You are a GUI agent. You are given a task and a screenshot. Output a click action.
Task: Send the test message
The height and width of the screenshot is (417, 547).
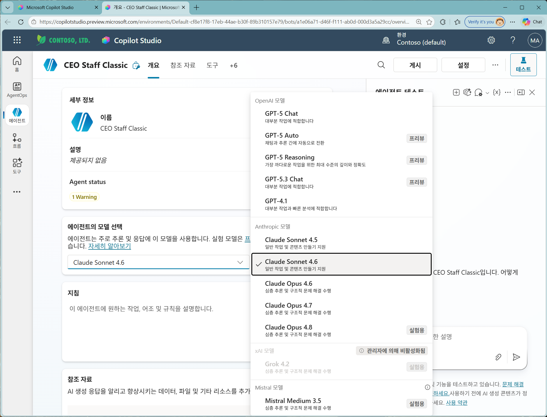point(516,357)
